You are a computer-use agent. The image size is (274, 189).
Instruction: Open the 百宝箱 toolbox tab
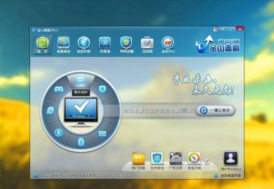pyautogui.click(x=147, y=45)
